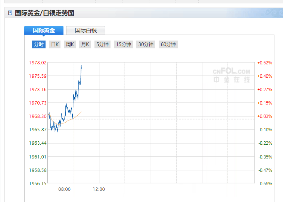Click the 1978.02 top price label
The width and height of the screenshot is (283, 202).
(x=38, y=63)
